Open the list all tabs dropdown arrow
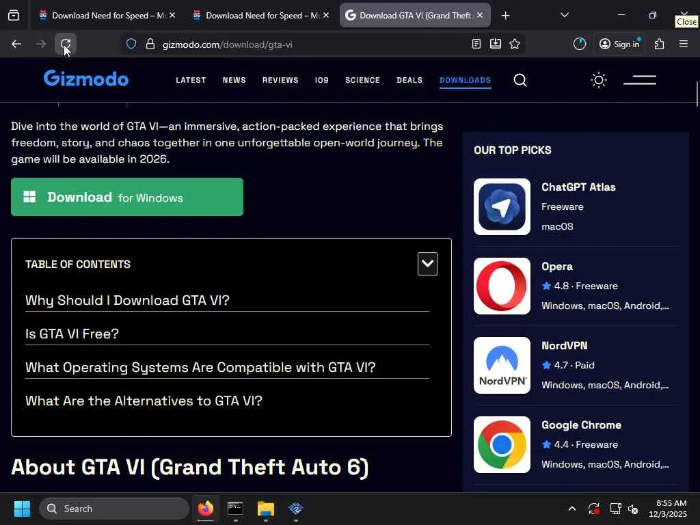The height and width of the screenshot is (525, 700). (x=564, y=16)
